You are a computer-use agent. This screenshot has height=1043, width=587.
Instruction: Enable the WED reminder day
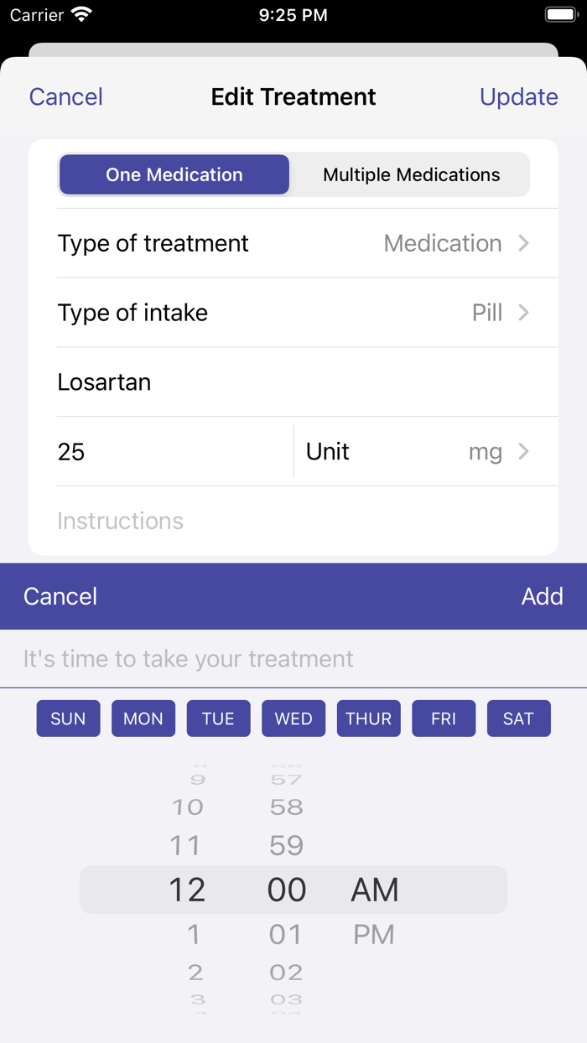tap(293, 718)
